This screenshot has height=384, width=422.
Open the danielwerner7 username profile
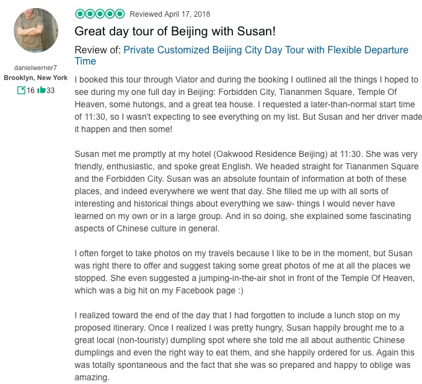click(35, 68)
